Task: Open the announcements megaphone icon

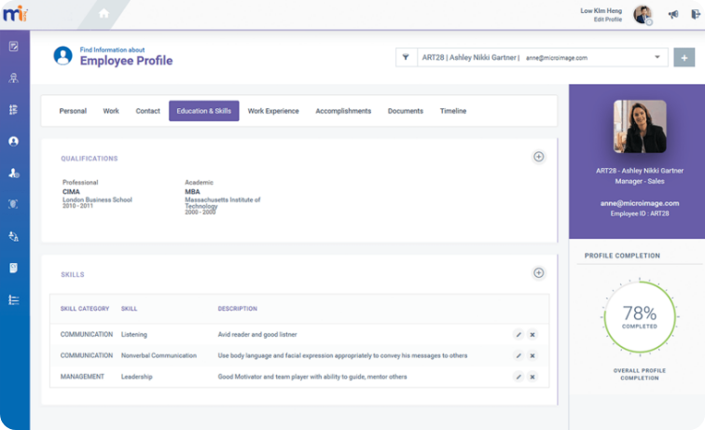Action: pos(673,14)
